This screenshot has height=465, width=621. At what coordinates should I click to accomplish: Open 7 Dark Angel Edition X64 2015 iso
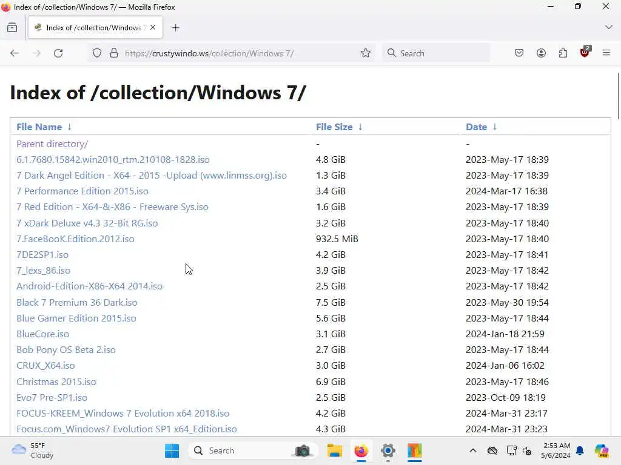point(151,176)
